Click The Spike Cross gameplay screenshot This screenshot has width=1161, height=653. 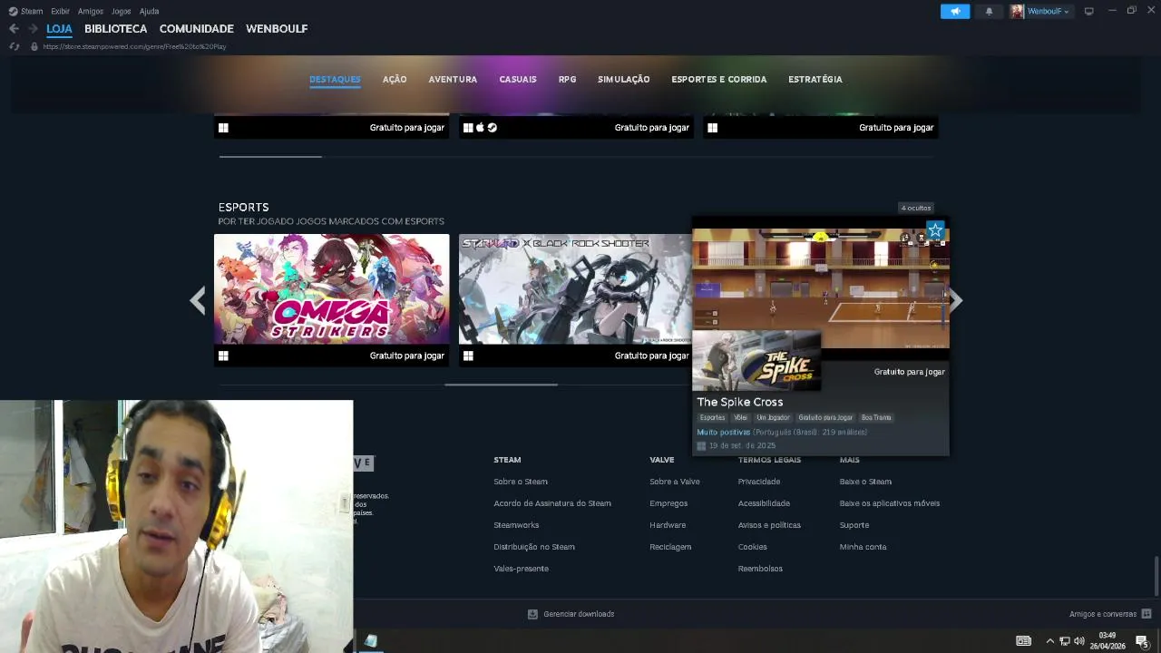821,288
